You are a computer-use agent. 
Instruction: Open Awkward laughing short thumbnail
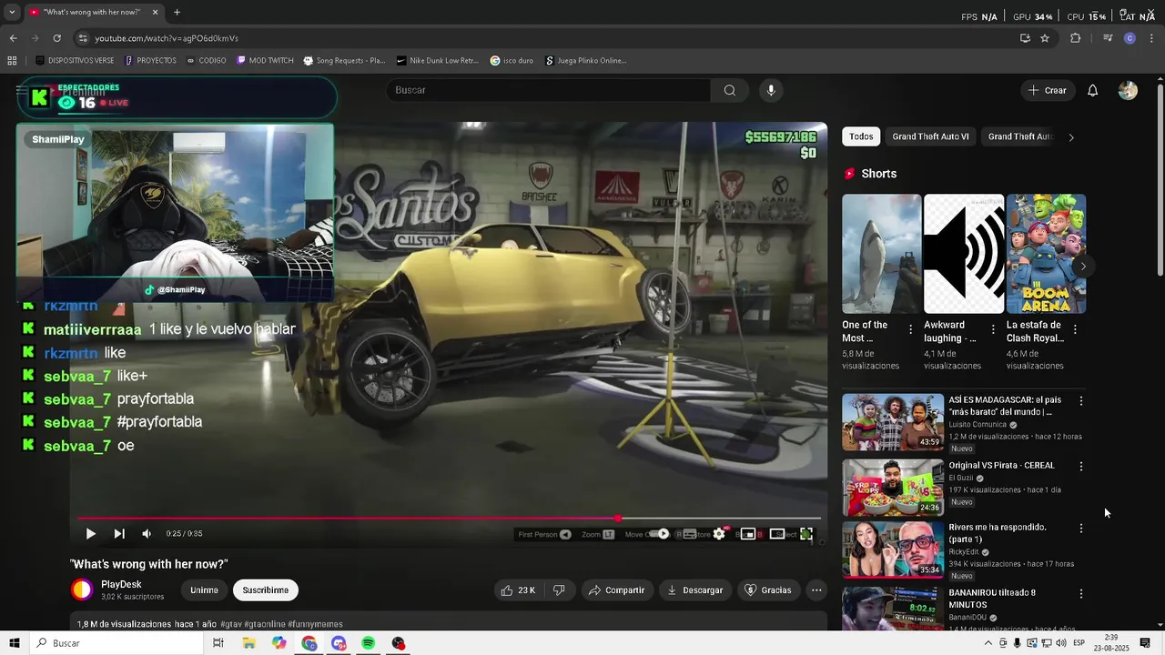pyautogui.click(x=964, y=254)
